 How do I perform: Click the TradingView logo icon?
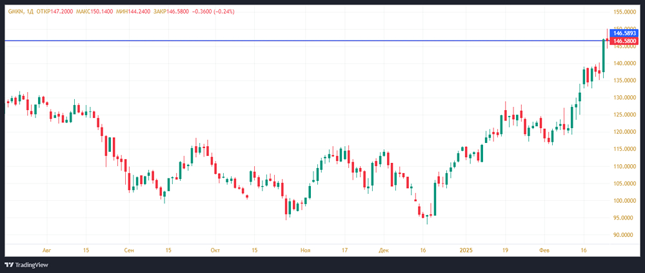coord(10,265)
